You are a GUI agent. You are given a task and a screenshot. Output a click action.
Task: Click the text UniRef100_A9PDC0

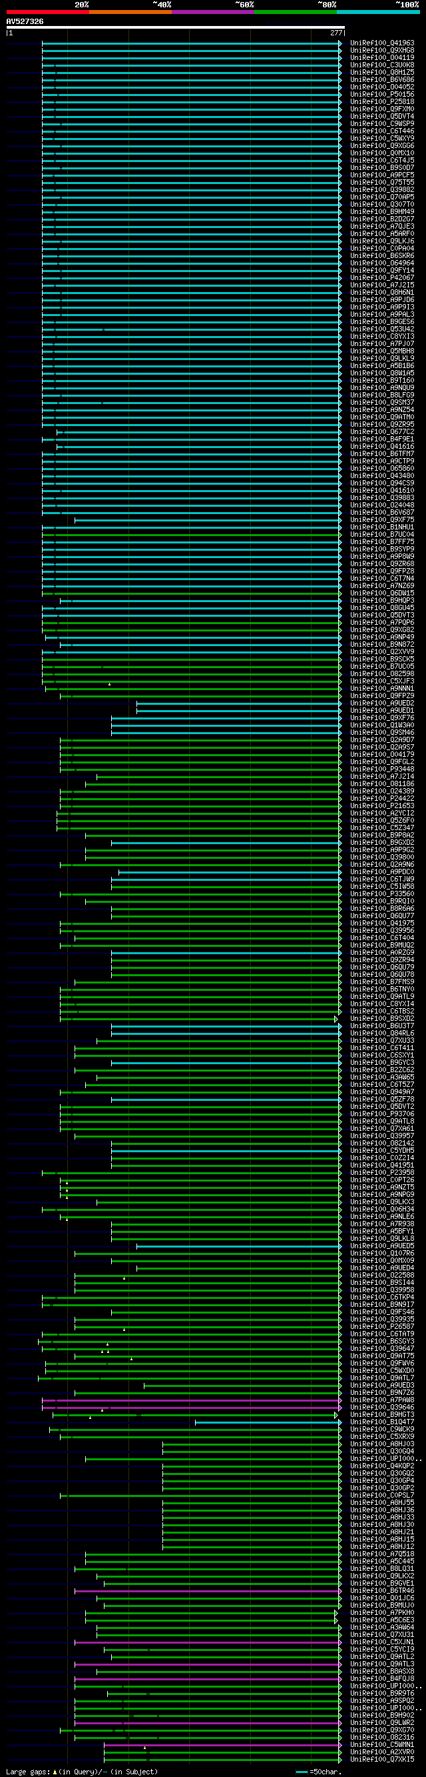[x=382, y=872]
